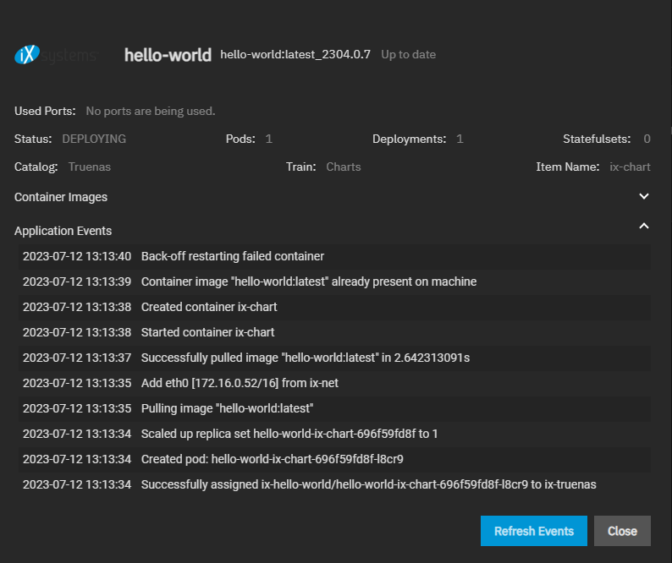Select the image already present on machine event

tap(334, 281)
